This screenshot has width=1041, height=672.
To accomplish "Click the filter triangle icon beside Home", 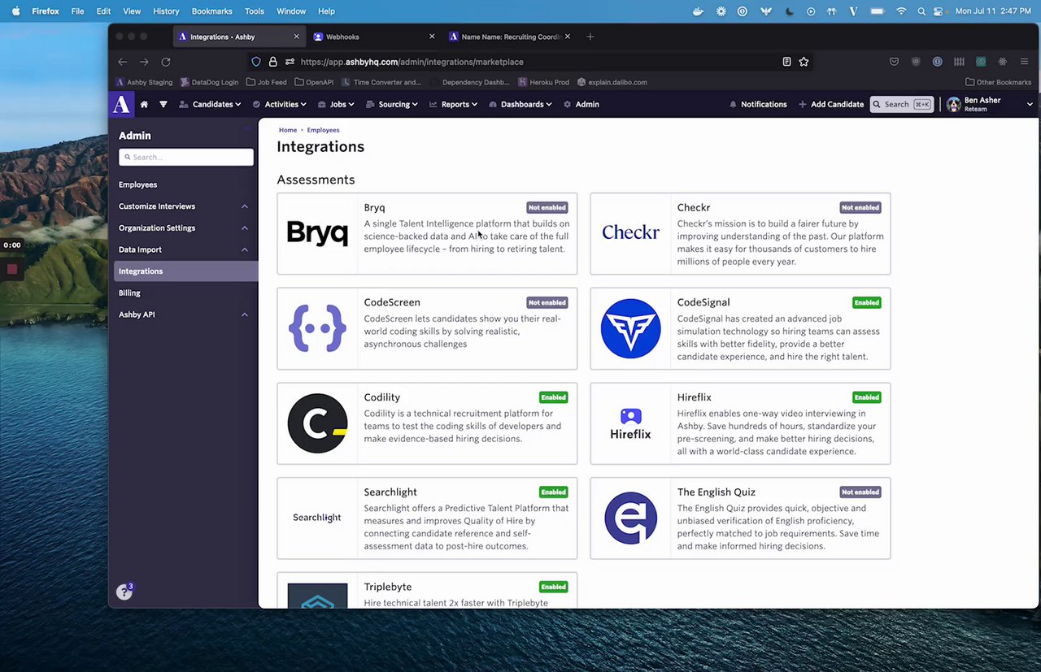I will (x=163, y=104).
